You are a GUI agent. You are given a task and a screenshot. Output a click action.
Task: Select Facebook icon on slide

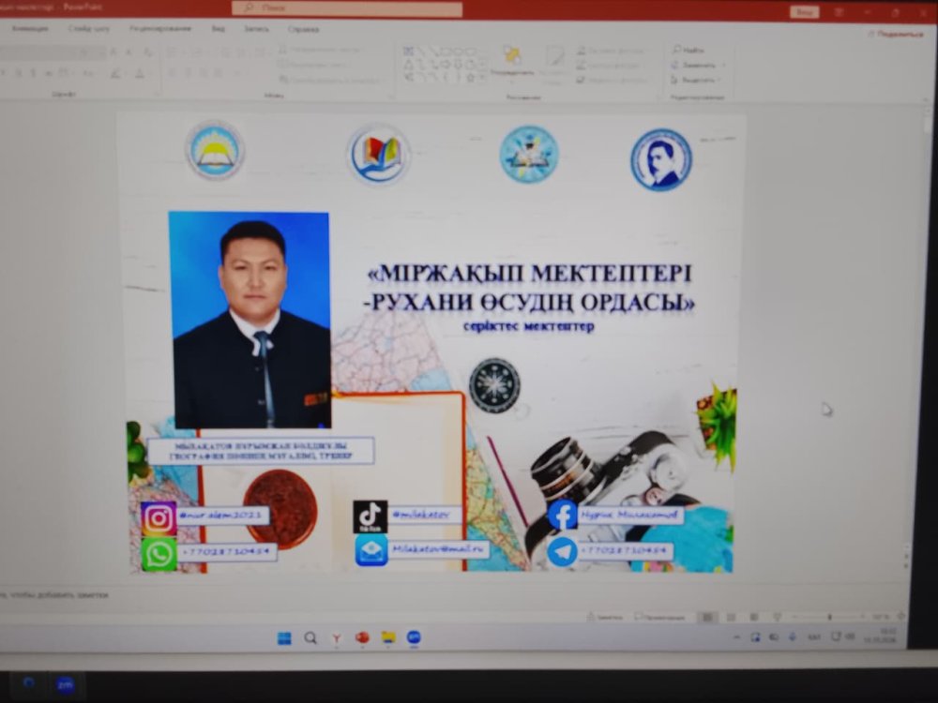pos(562,516)
